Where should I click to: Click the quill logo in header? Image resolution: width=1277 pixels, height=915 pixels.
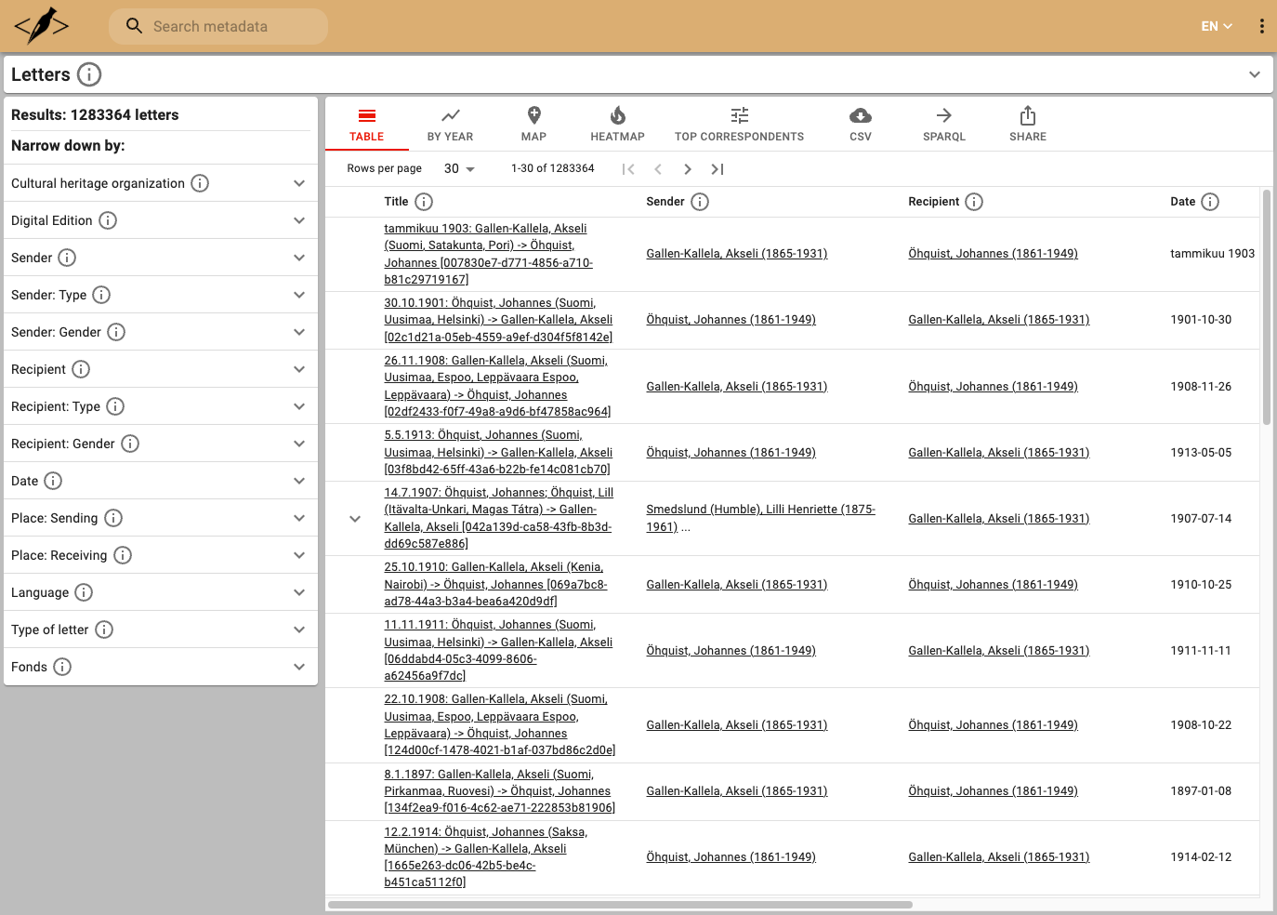point(42,26)
